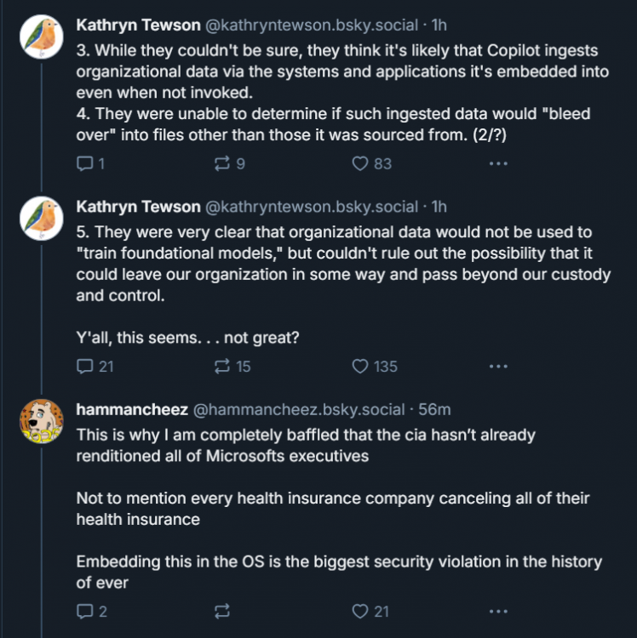Like the post with 83 likes
Image resolution: width=637 pixels, height=638 pixels.
point(361,163)
